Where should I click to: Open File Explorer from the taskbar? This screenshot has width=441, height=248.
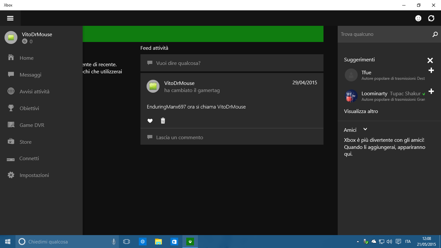[159, 242]
